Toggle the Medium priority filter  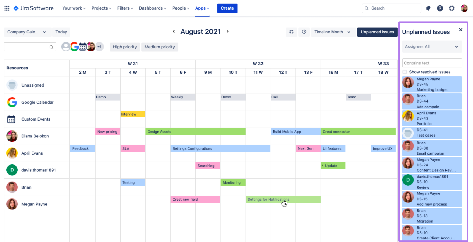[160, 47]
